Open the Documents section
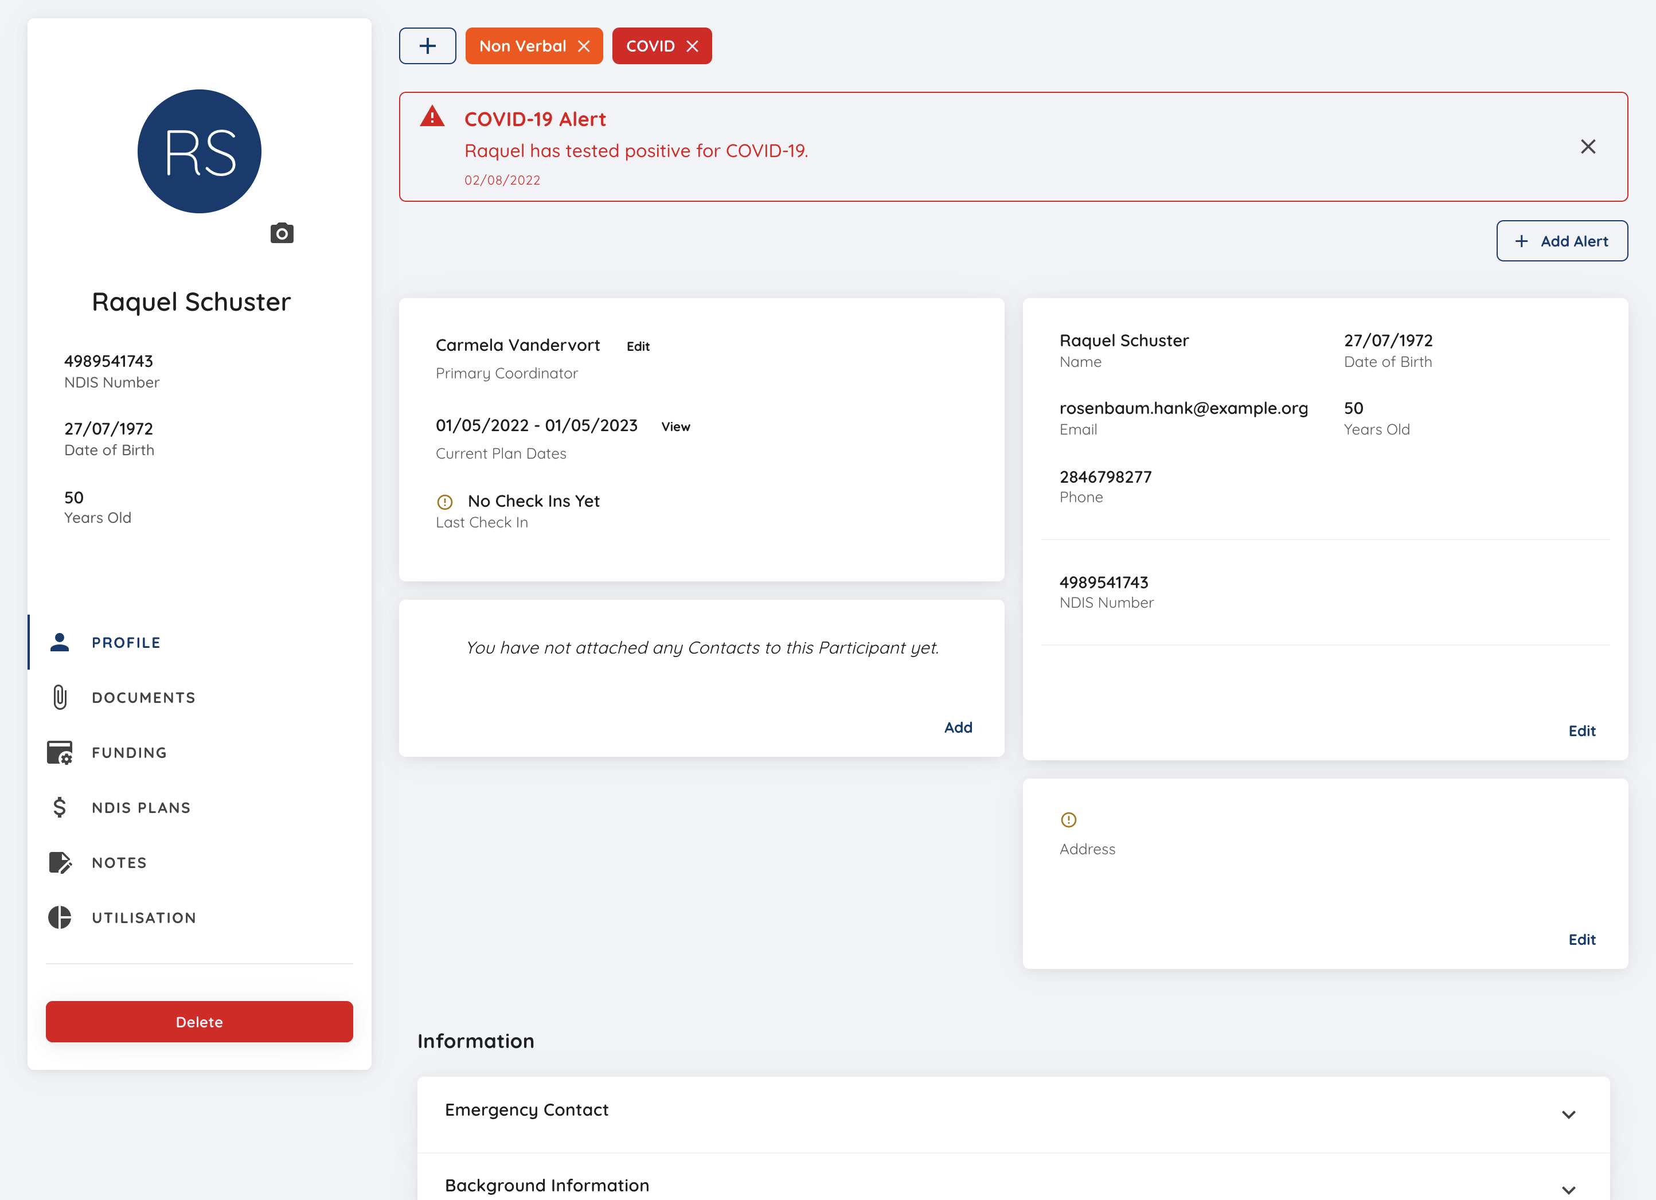This screenshot has width=1656, height=1200. click(x=143, y=697)
